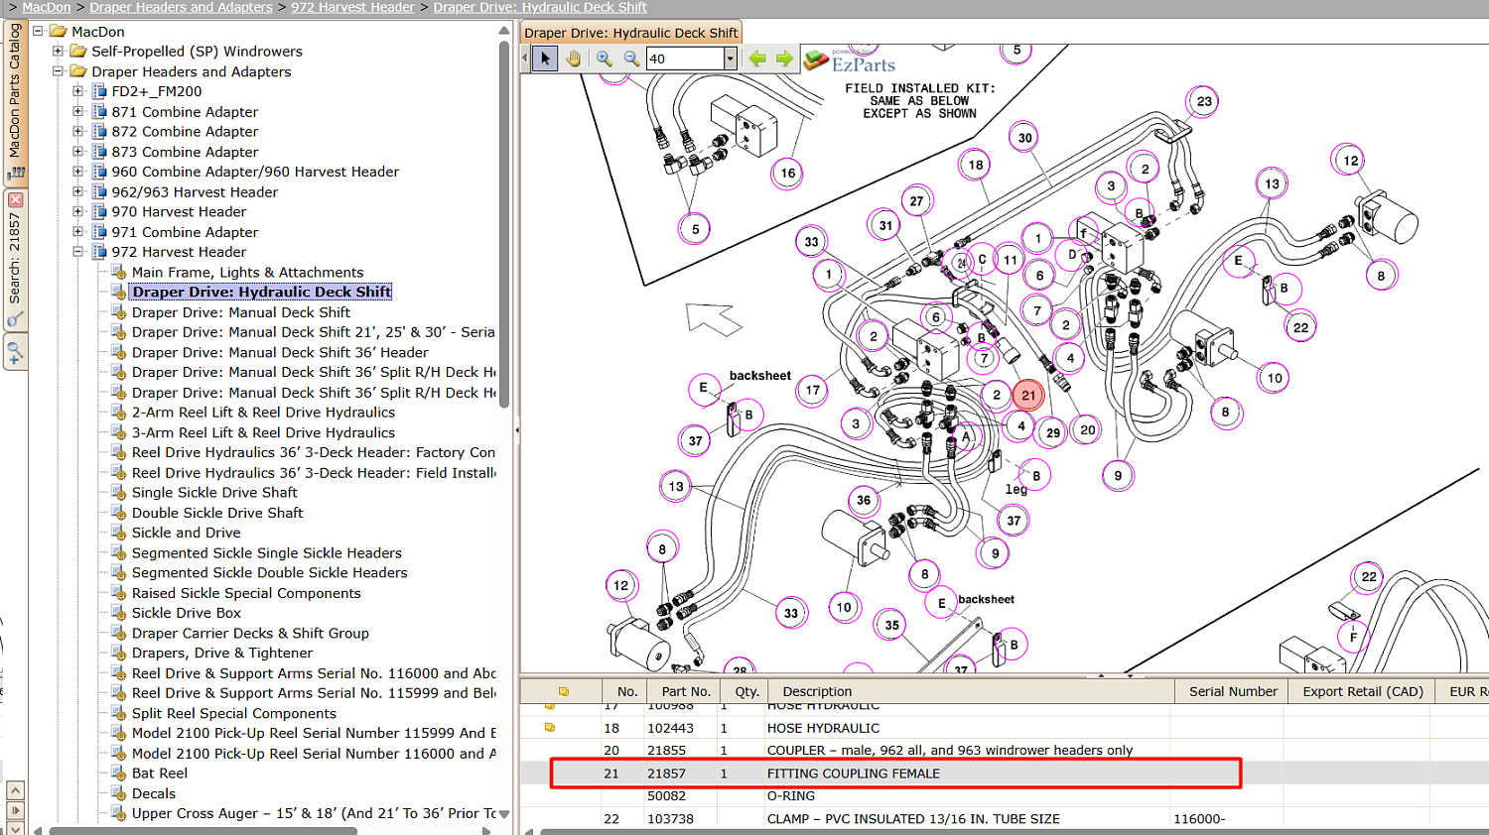Click the Serial Number column header
Viewport: 1489px width, 835px height.
click(x=1233, y=691)
